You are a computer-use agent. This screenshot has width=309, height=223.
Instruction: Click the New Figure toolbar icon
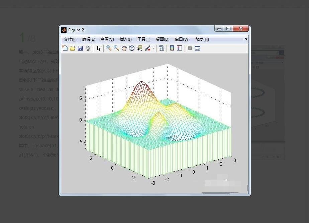click(65, 48)
